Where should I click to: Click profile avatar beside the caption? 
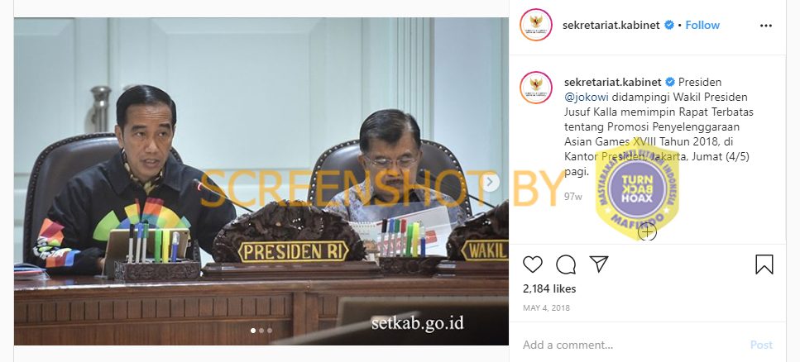click(x=536, y=87)
